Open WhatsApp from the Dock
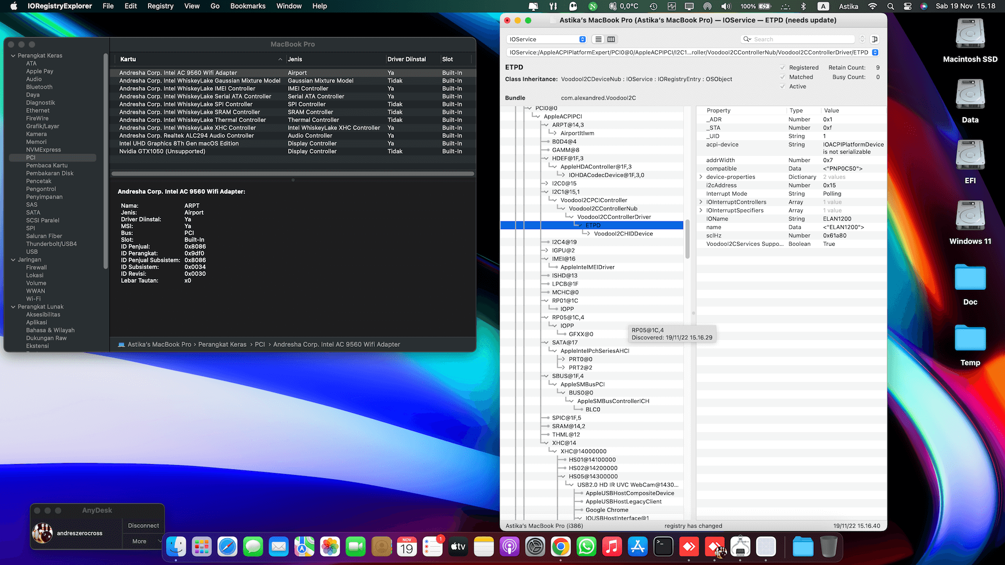1005x565 pixels. coord(586,547)
